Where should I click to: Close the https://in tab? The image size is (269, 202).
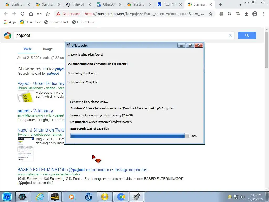pyautogui.click(x=180, y=5)
